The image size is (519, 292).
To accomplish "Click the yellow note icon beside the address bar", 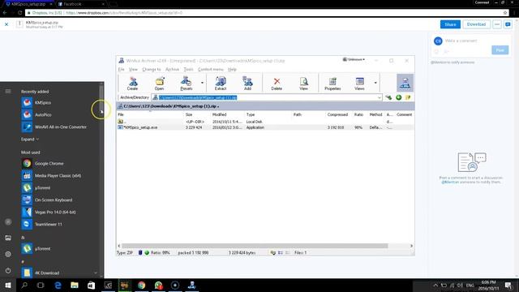I will coord(408,97).
